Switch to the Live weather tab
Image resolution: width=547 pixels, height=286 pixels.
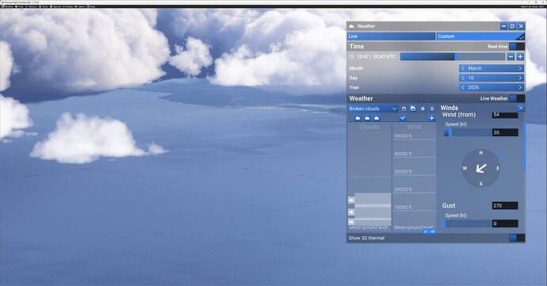(391, 36)
